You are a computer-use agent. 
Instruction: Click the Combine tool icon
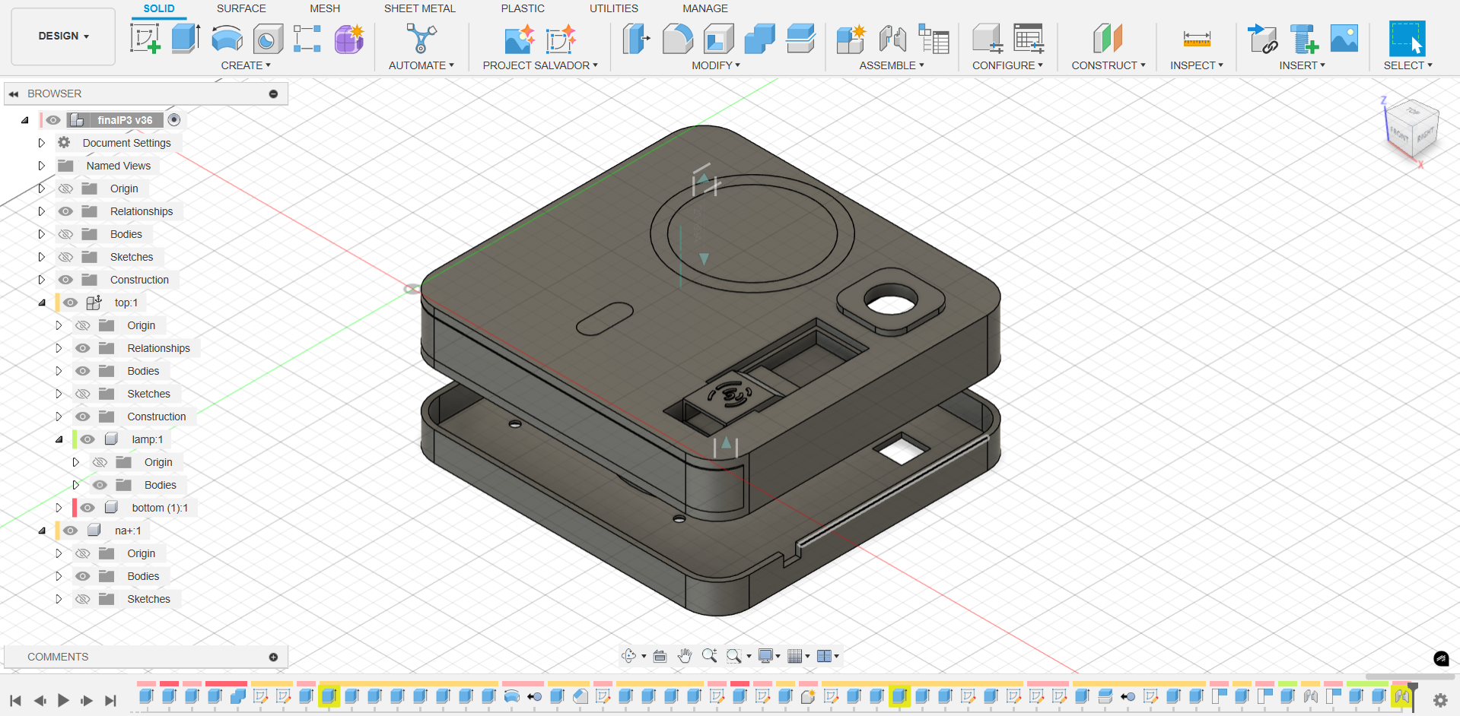click(x=759, y=39)
